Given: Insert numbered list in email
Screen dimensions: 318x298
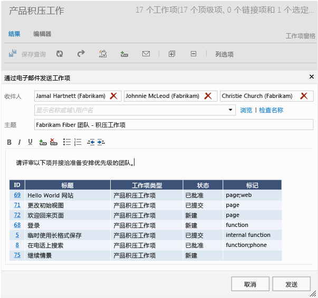Looking at the screenshot, I should coord(78,142).
